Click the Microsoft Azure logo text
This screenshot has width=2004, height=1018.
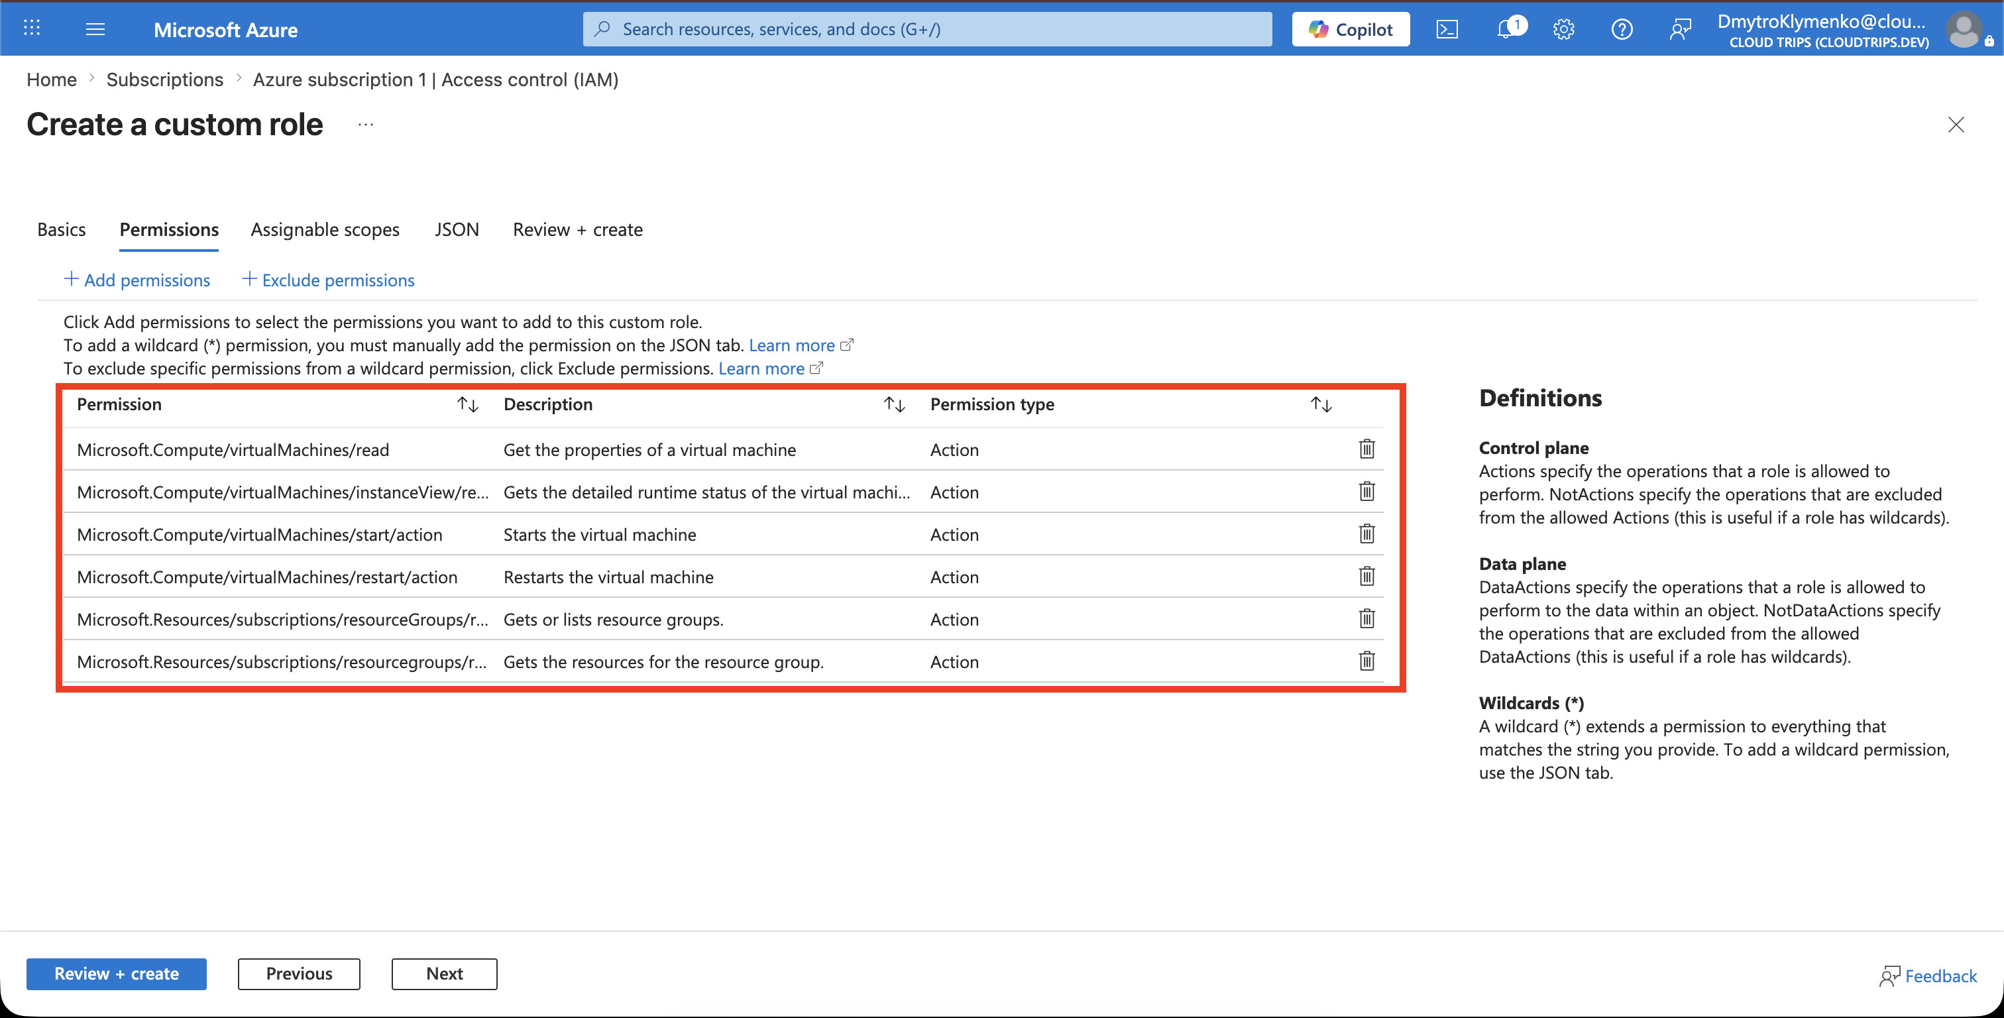click(225, 30)
